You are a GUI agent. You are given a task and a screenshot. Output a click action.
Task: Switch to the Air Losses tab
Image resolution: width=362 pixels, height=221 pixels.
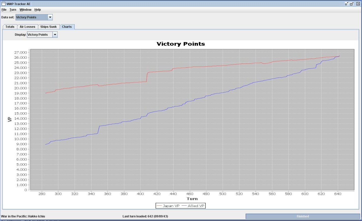coord(28,27)
